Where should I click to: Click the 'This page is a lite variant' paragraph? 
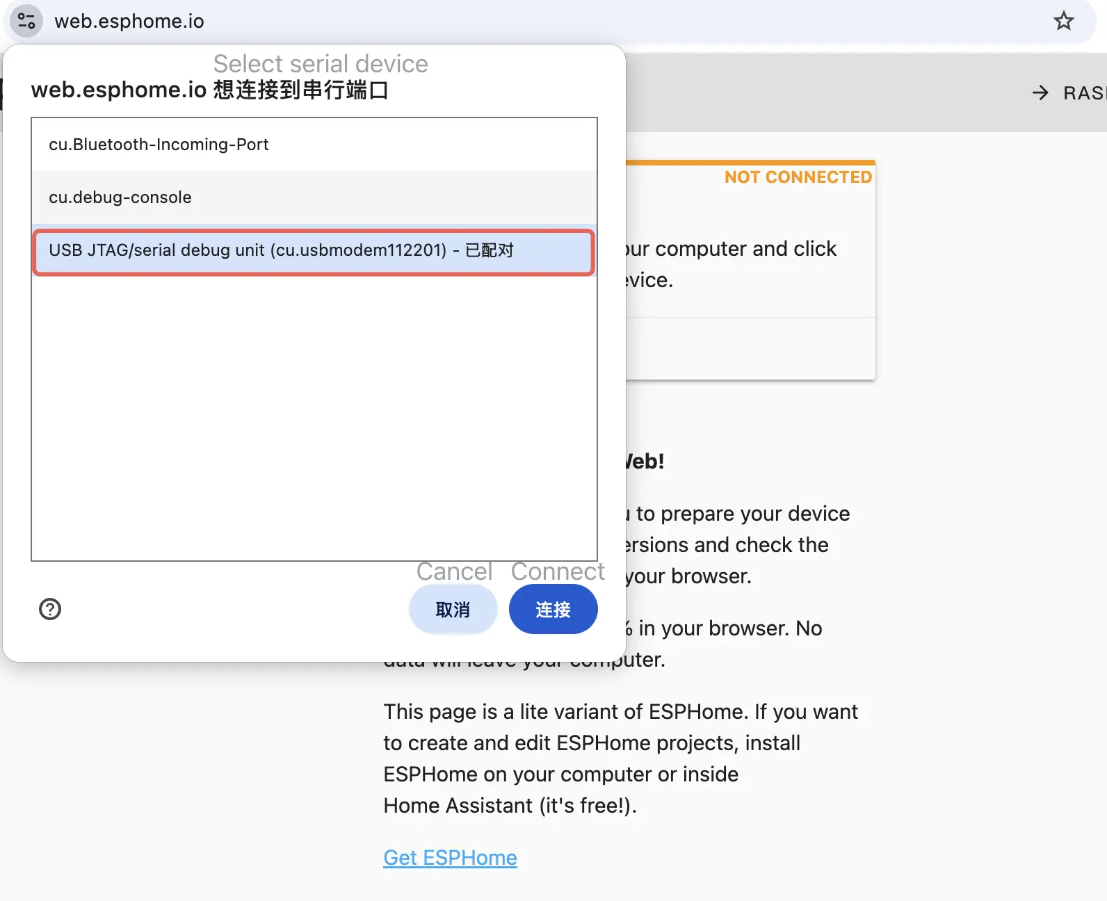[620, 712]
